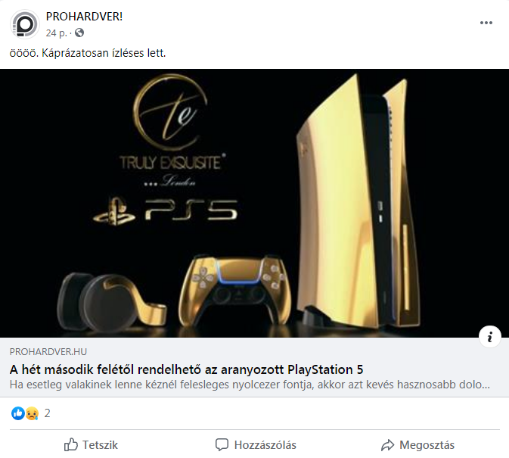The image size is (509, 458).
Task: Click the post text 'Káprázatosan ízléses lett'
Action: click(104, 53)
